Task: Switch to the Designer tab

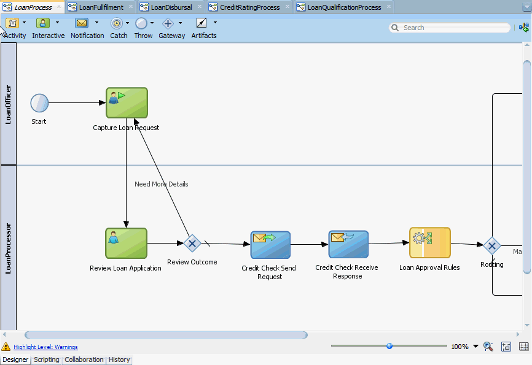Action: 15,359
